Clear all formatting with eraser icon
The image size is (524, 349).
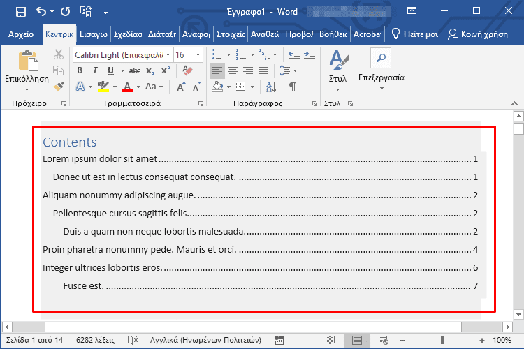[187, 70]
